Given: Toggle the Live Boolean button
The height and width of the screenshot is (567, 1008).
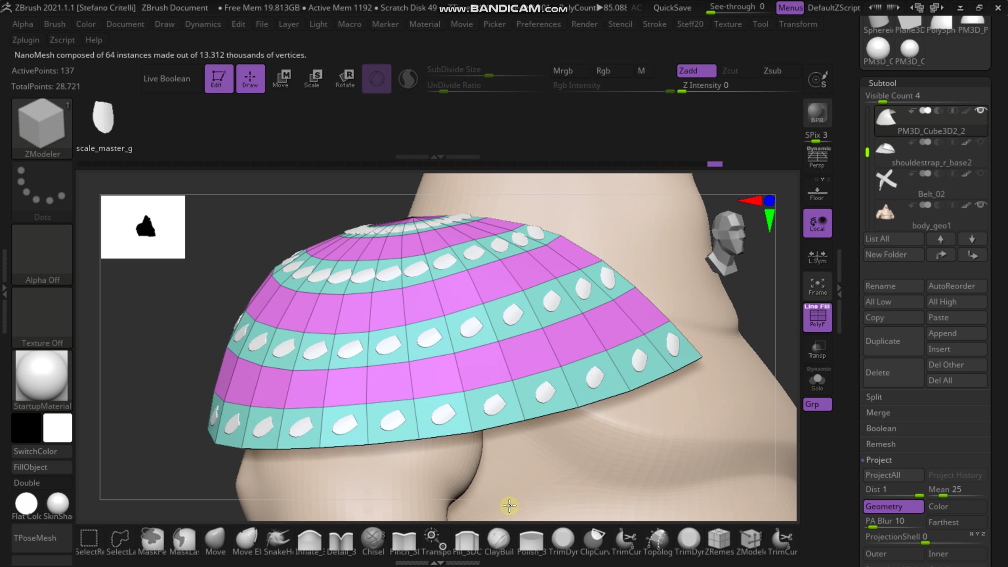Looking at the screenshot, I should click(x=171, y=79).
